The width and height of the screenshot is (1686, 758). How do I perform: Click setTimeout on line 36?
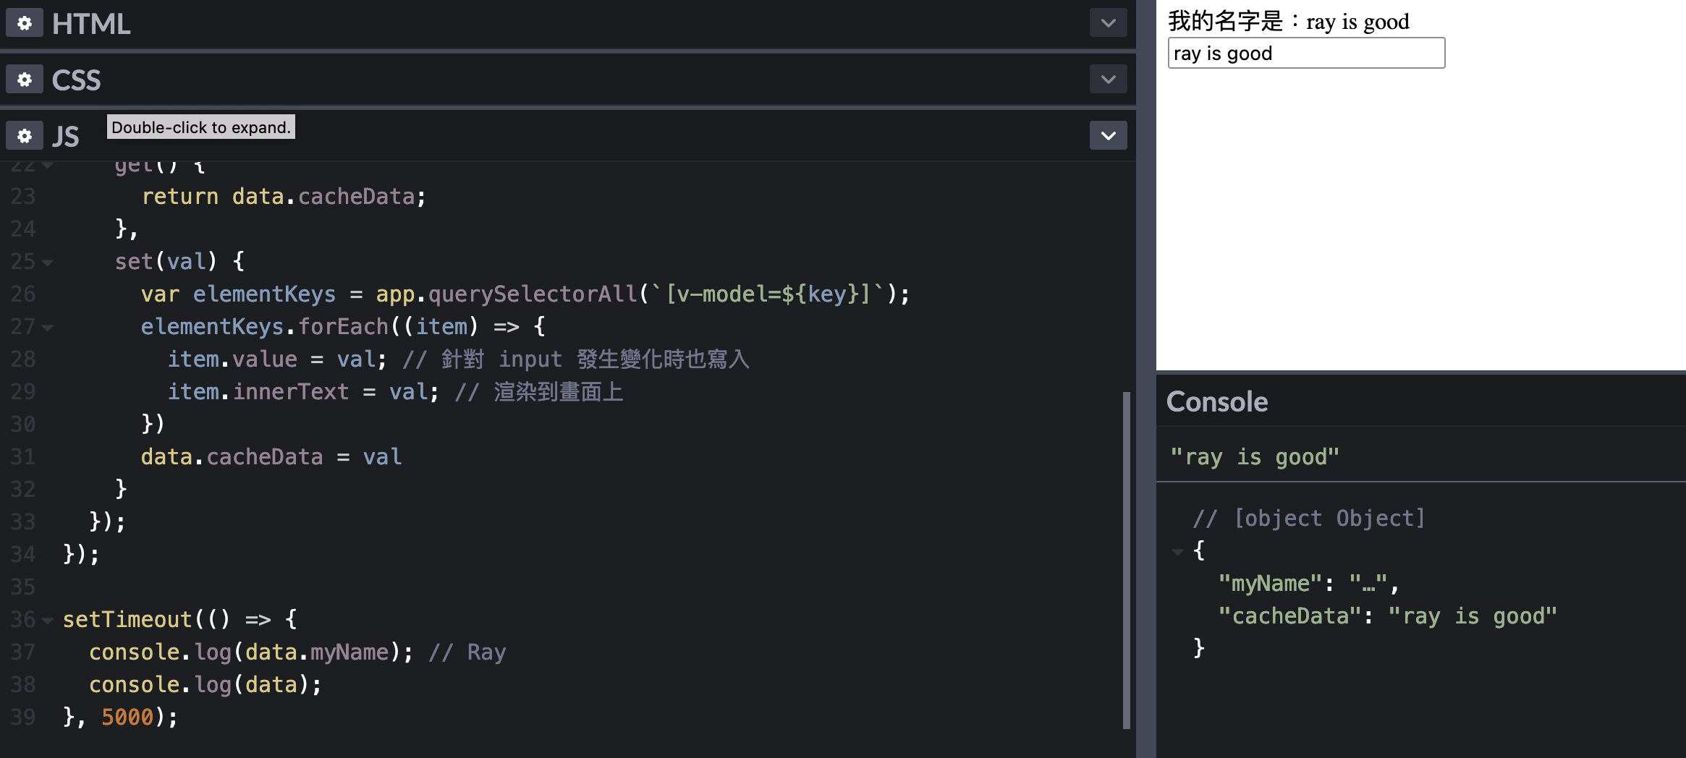point(127,620)
